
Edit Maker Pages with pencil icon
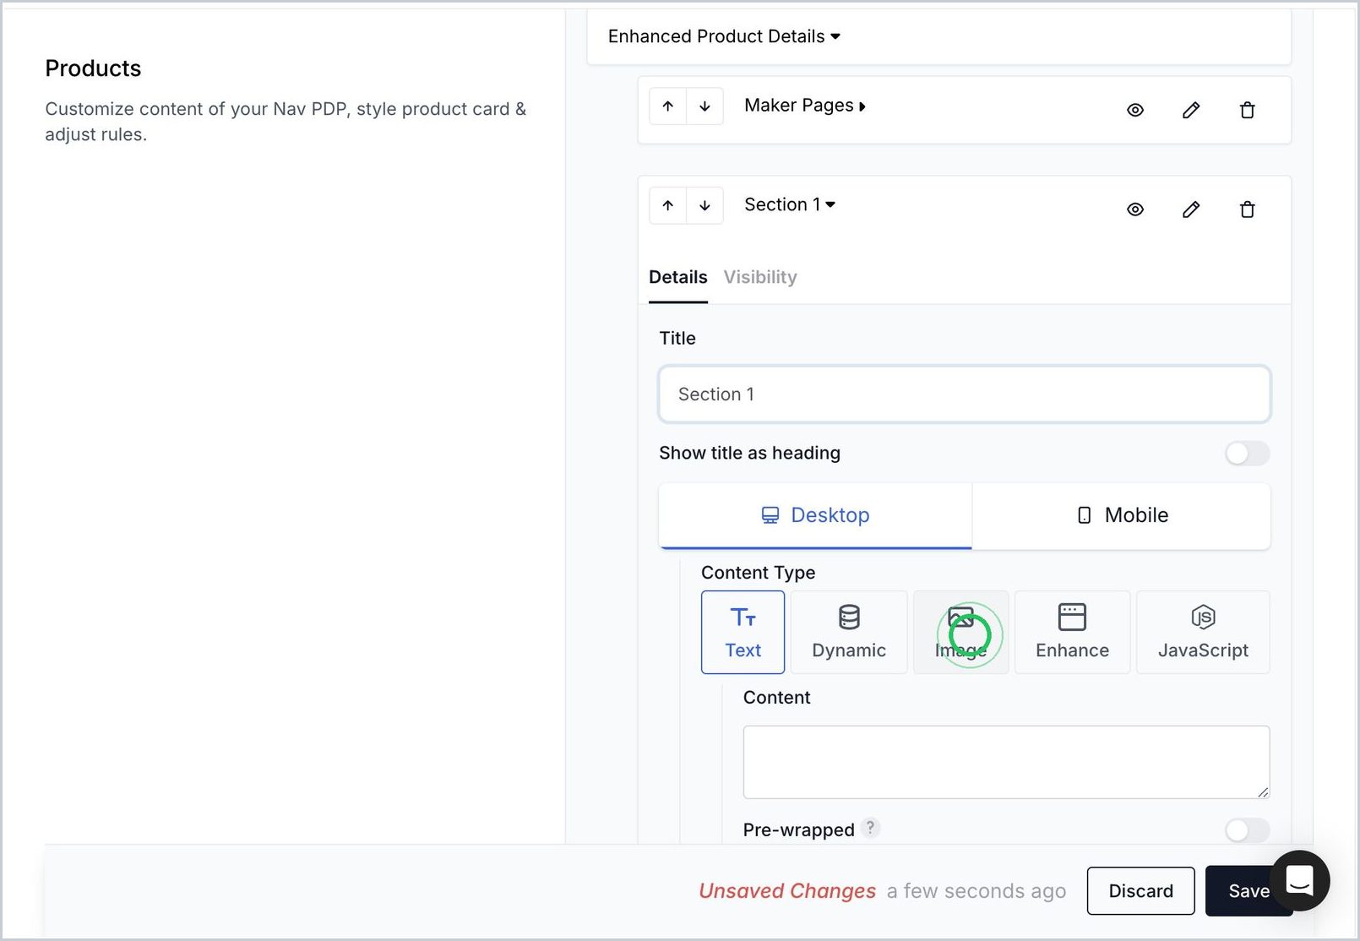1191,110
